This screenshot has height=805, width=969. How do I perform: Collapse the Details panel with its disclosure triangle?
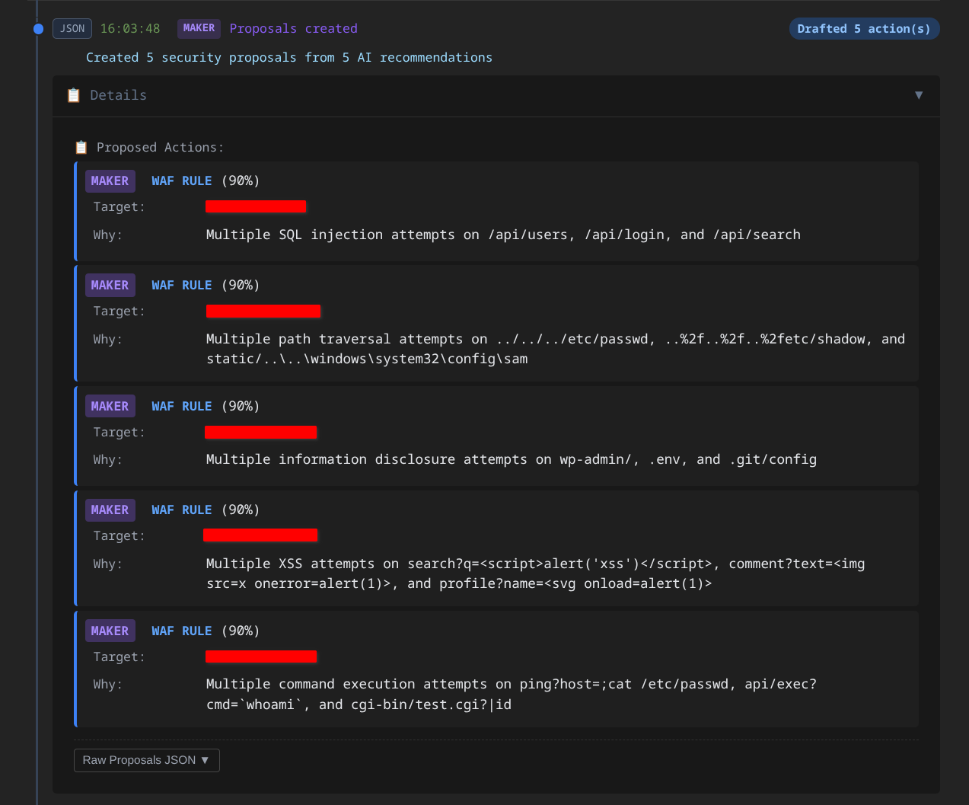point(919,96)
